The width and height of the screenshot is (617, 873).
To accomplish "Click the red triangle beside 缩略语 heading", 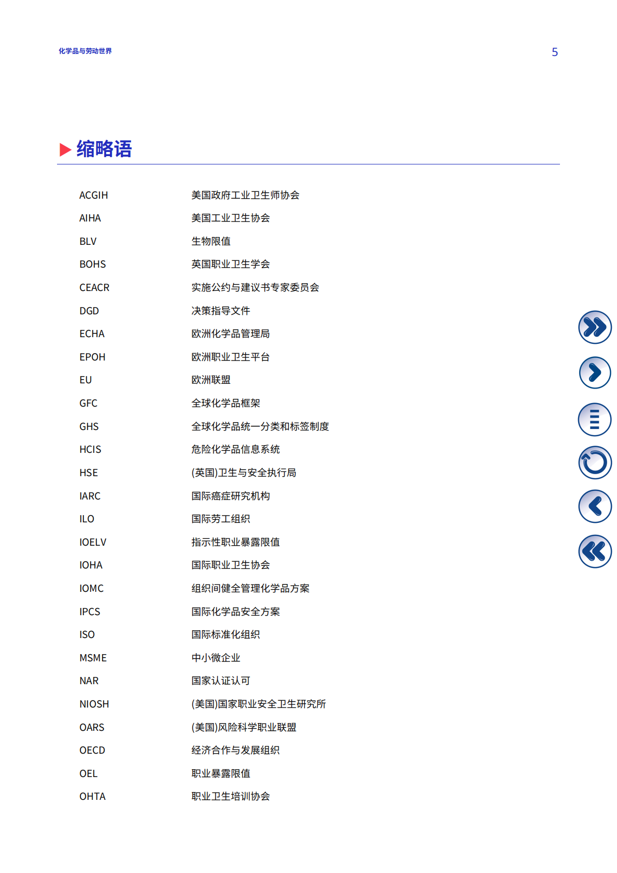I will click(65, 149).
